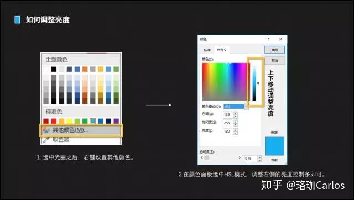This screenshot has height=200, width=354.
Task: Pick the purple standard color
Action: tap(116, 121)
